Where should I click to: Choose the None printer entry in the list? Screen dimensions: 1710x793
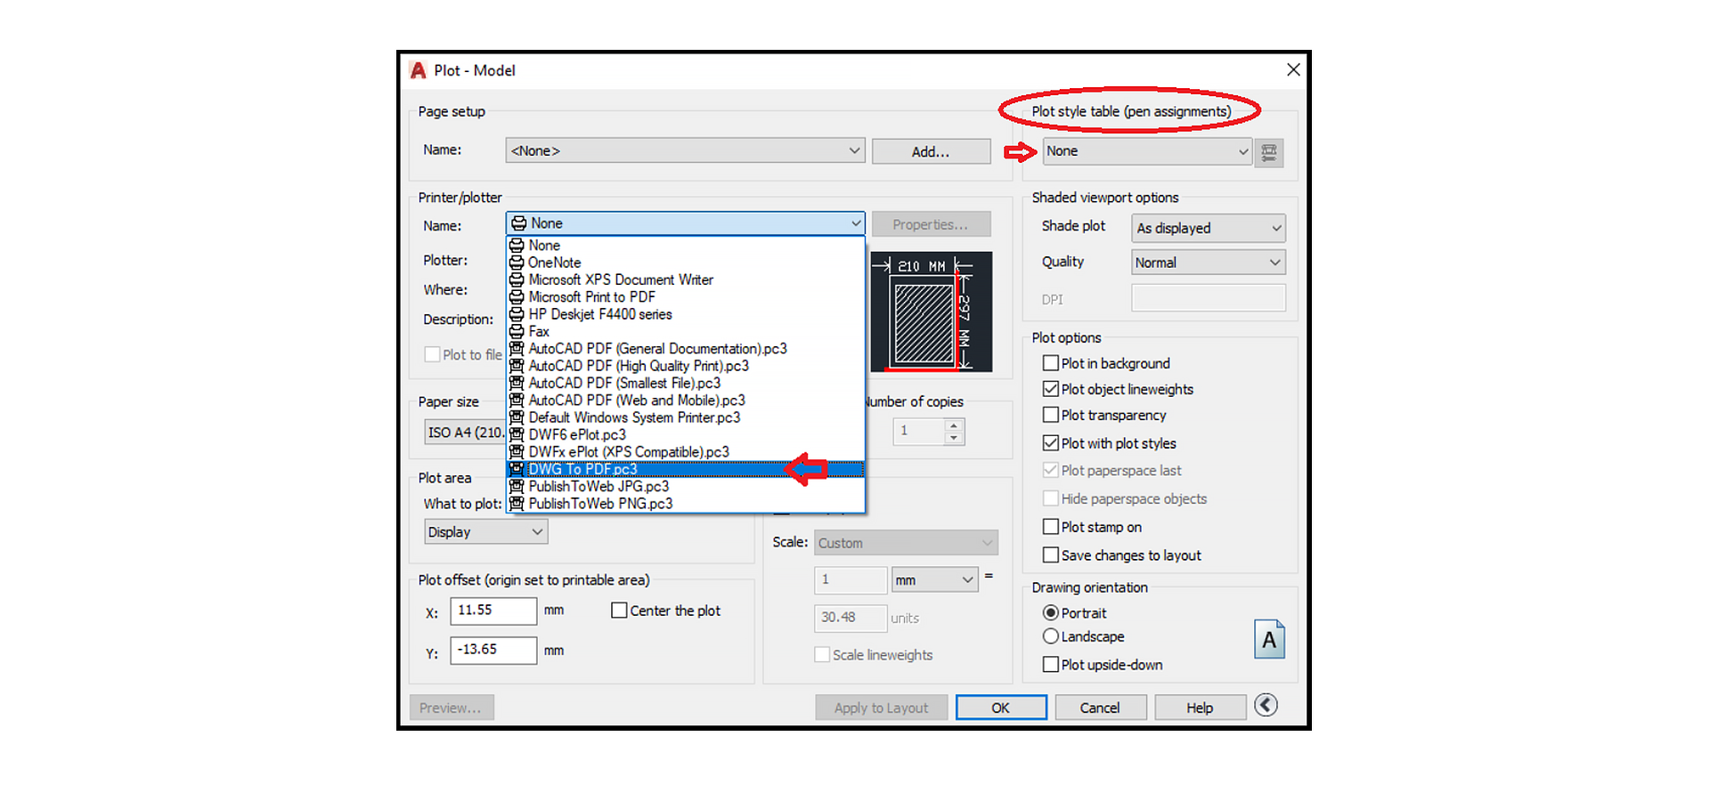[686, 245]
